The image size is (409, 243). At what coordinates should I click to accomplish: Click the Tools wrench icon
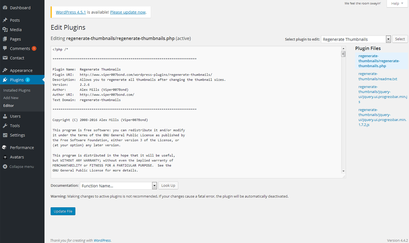pyautogui.click(x=5, y=126)
